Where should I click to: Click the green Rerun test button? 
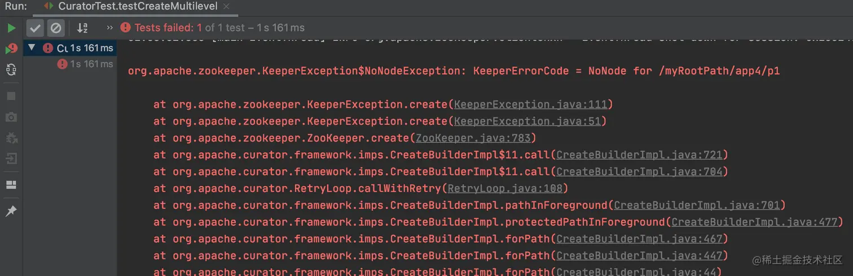[11, 28]
